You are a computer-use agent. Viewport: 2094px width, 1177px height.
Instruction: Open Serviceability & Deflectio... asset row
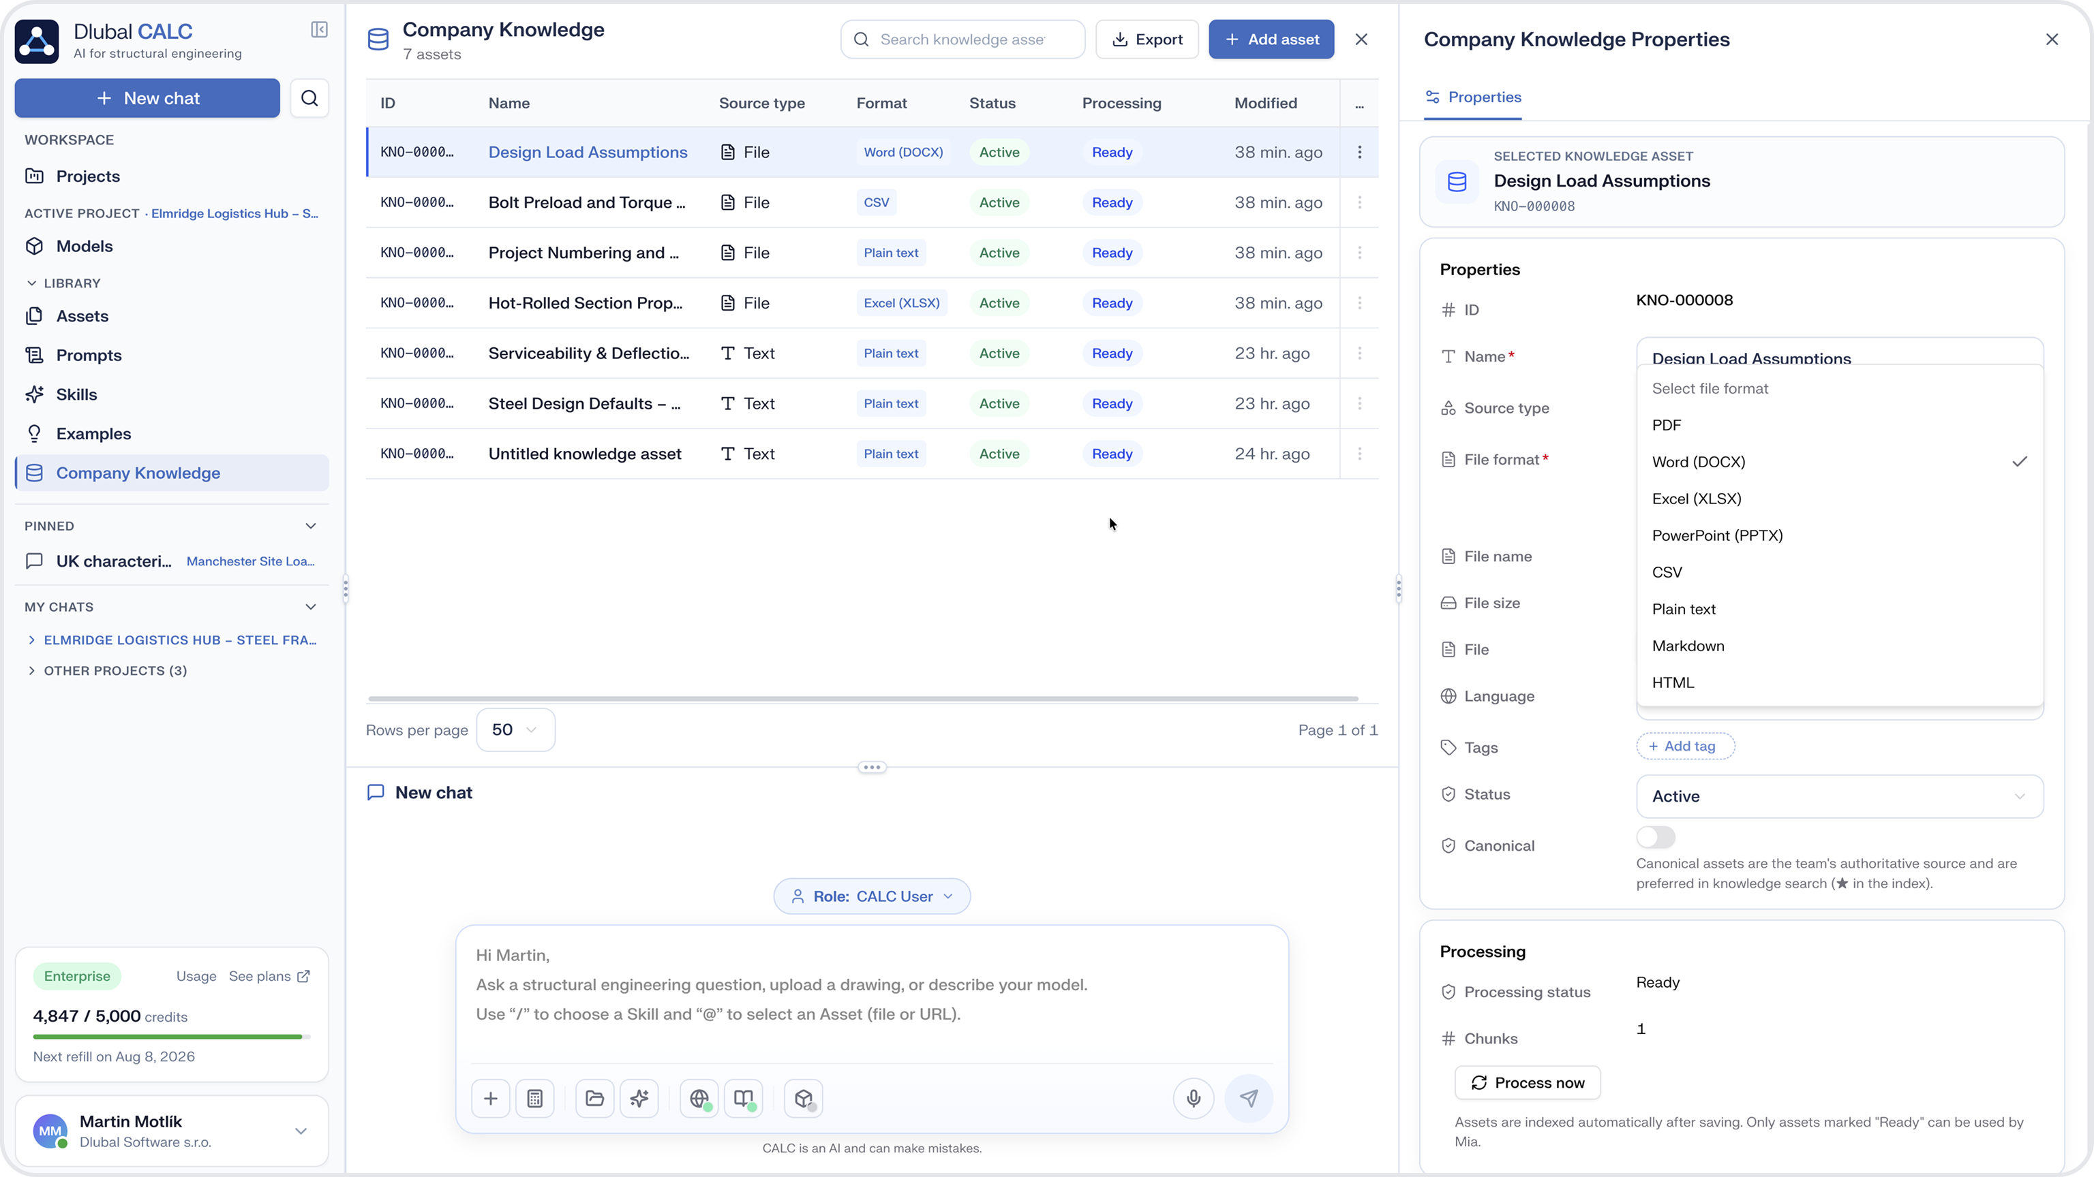tap(871, 354)
